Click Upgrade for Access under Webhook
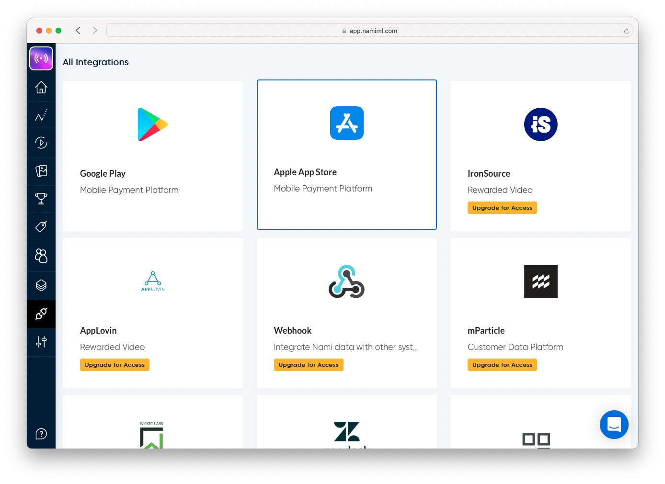Image resolution: width=665 pixels, height=484 pixels. (x=309, y=365)
